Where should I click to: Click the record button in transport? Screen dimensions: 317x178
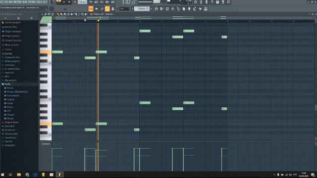75,2
